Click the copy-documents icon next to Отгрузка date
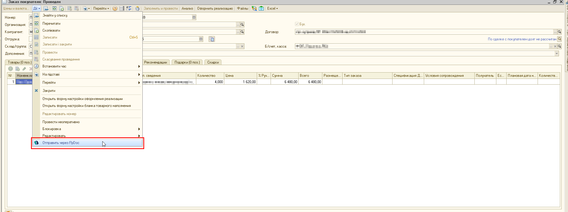The width and height of the screenshot is (568, 212). tap(212, 39)
